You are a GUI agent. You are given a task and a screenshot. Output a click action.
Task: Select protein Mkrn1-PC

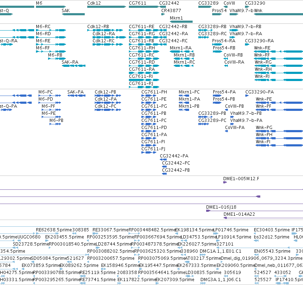point(184,96)
